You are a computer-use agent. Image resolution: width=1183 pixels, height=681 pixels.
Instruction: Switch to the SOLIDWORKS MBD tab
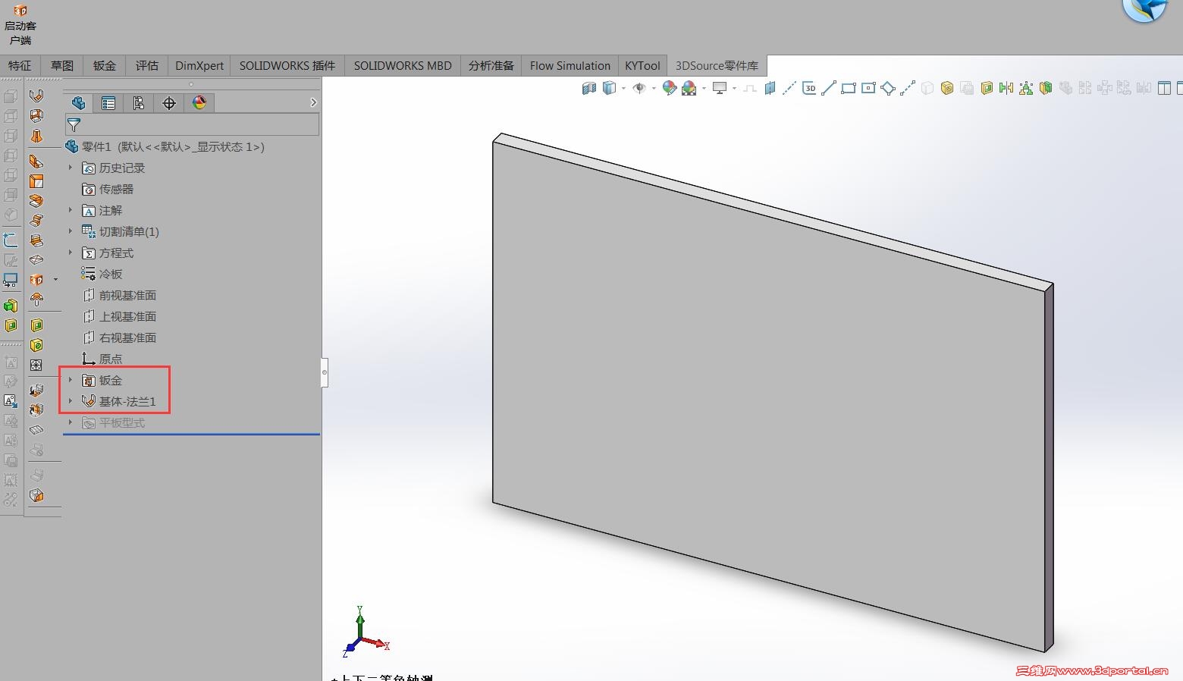403,65
